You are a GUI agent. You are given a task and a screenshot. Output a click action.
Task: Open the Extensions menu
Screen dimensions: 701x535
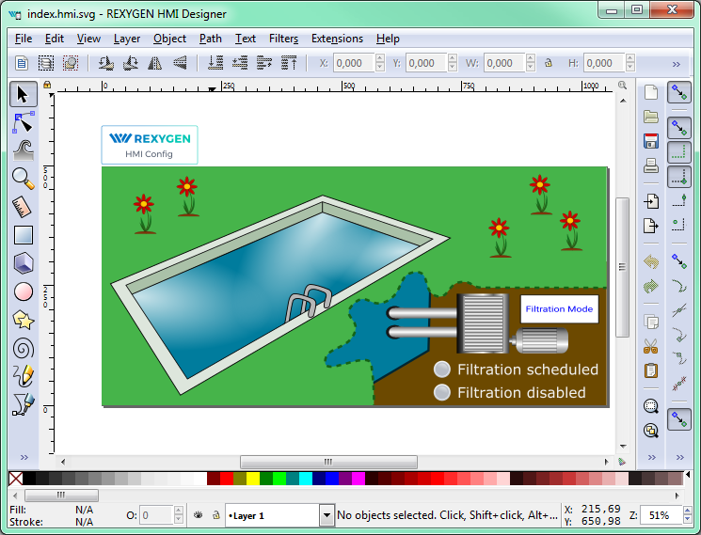[337, 39]
